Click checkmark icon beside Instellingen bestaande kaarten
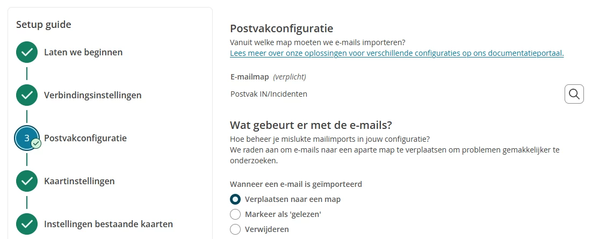This screenshot has width=592, height=239. point(27,224)
